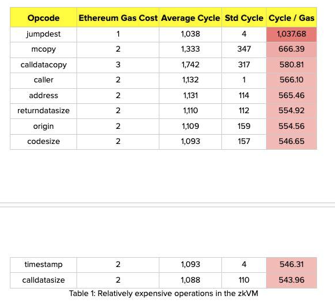
Task: Click the Average Cycle header cell
Action: coord(190,17)
